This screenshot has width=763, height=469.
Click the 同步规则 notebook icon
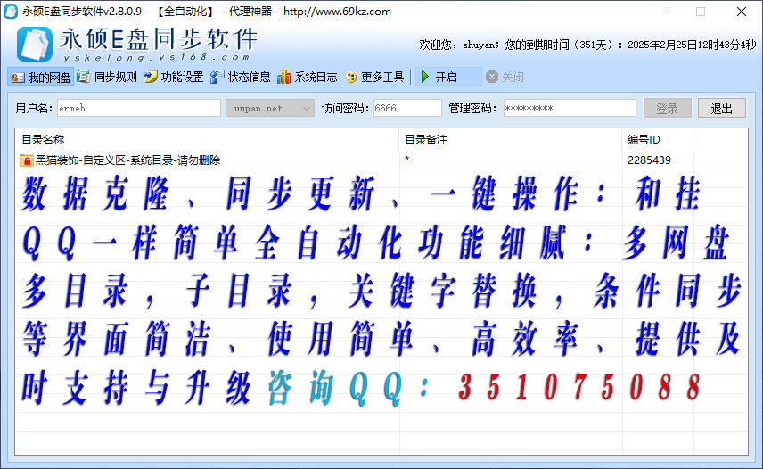pyautogui.click(x=84, y=78)
